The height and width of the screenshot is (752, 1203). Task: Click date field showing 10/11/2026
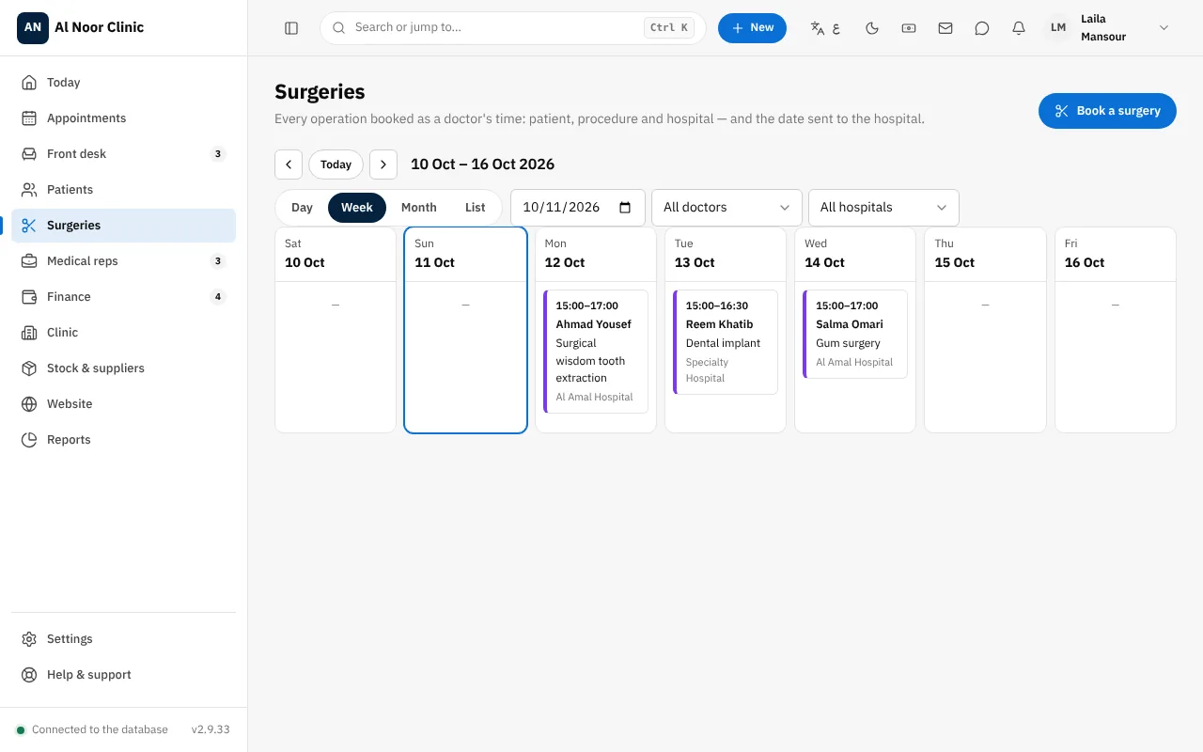pos(578,208)
